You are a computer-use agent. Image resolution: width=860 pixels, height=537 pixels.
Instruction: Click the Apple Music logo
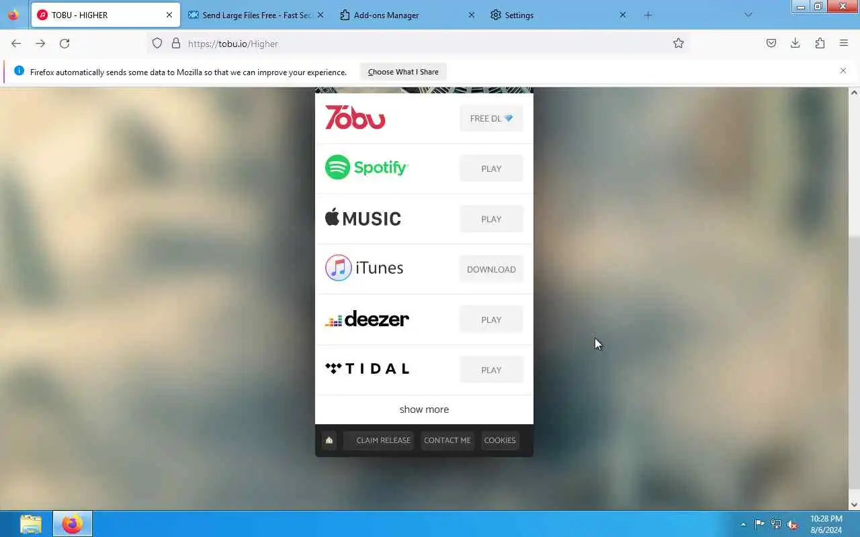pyautogui.click(x=363, y=217)
